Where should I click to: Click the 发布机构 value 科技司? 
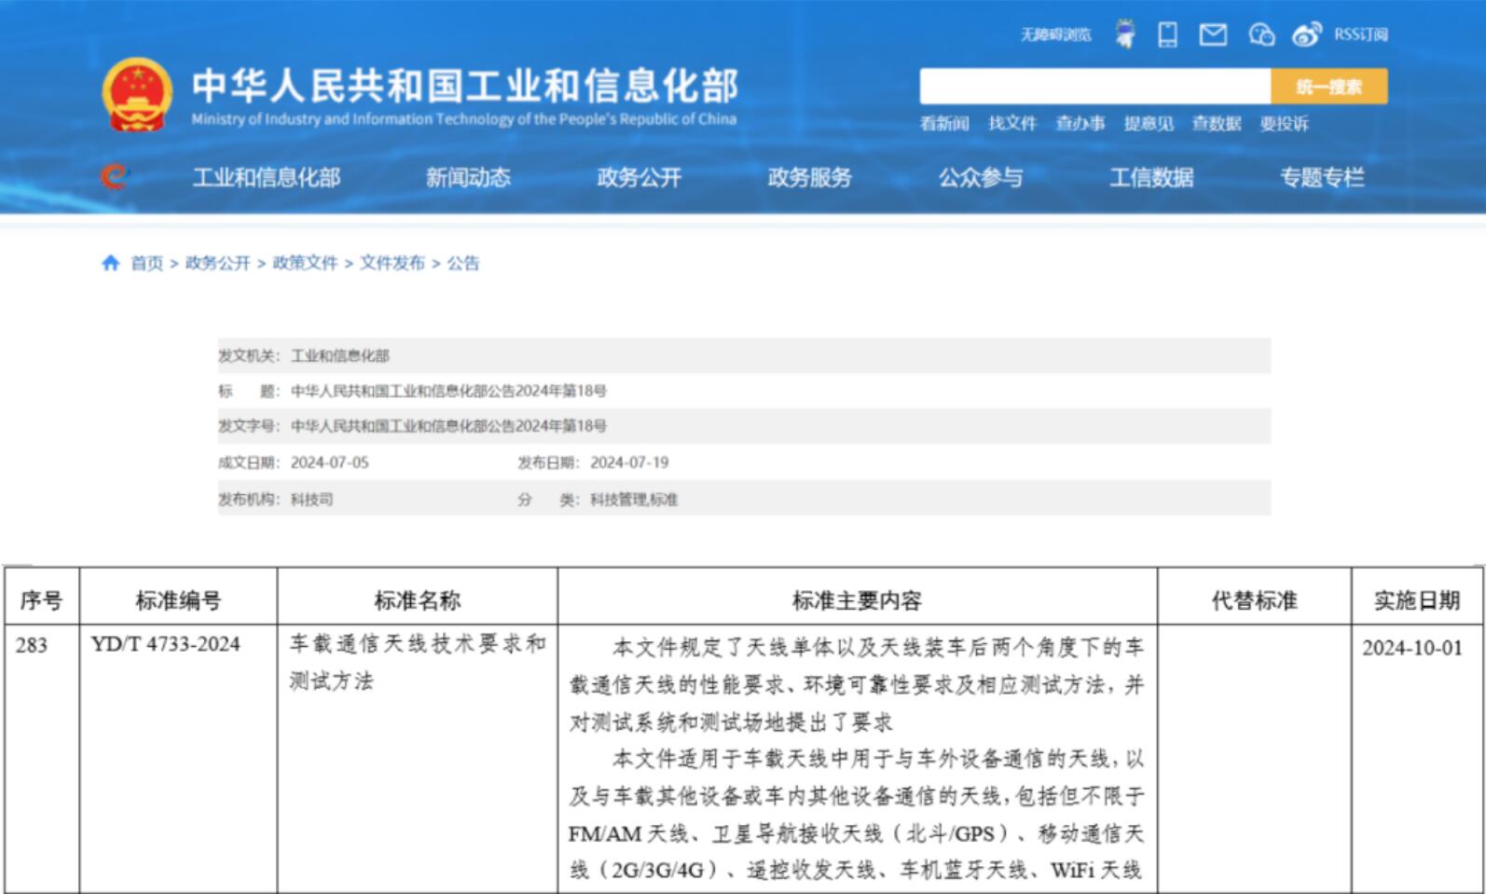(x=312, y=500)
